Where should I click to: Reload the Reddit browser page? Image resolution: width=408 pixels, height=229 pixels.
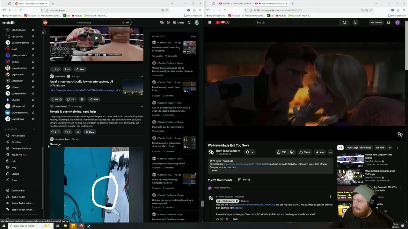coord(21,10)
